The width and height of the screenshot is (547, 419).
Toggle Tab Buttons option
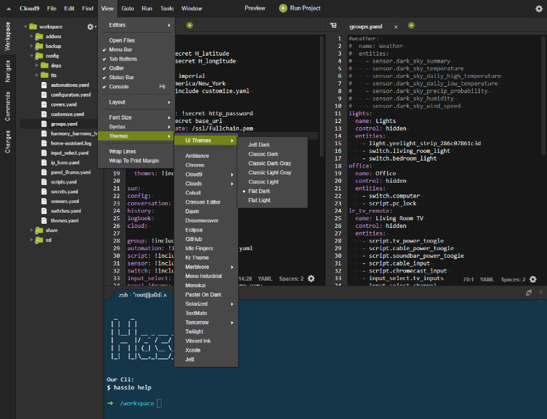(x=136, y=59)
